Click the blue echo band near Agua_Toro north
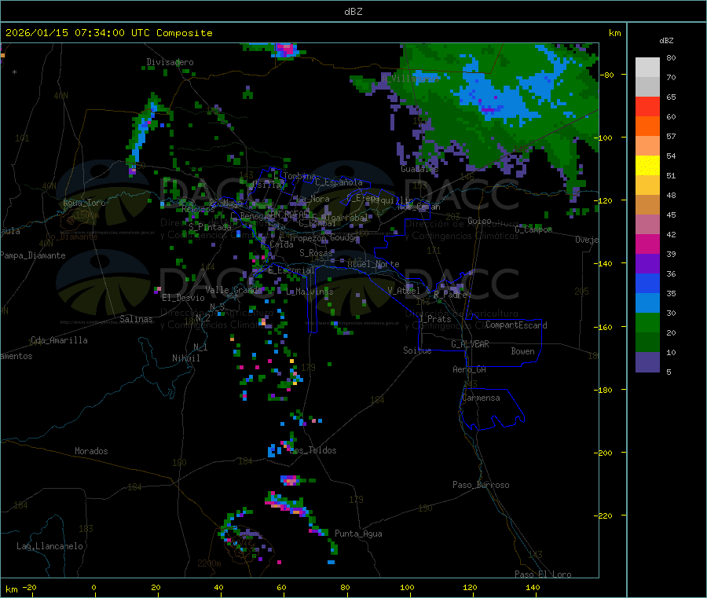Screen dimensions: 707x598 click(142, 133)
